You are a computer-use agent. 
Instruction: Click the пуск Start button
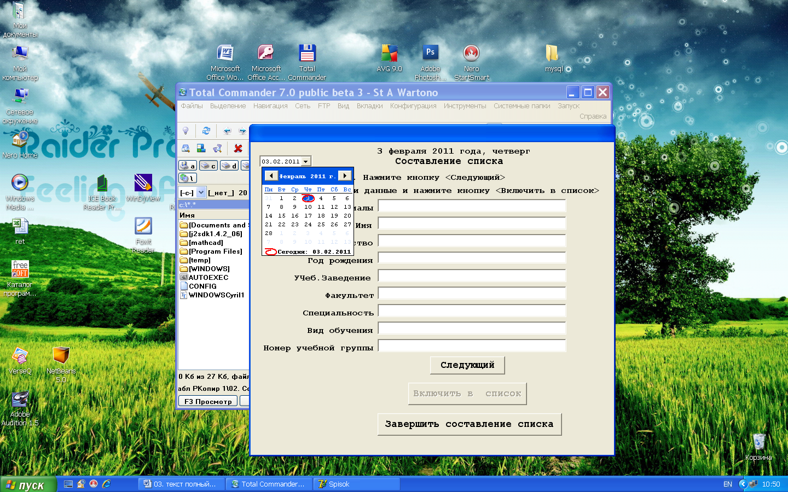pyautogui.click(x=27, y=484)
